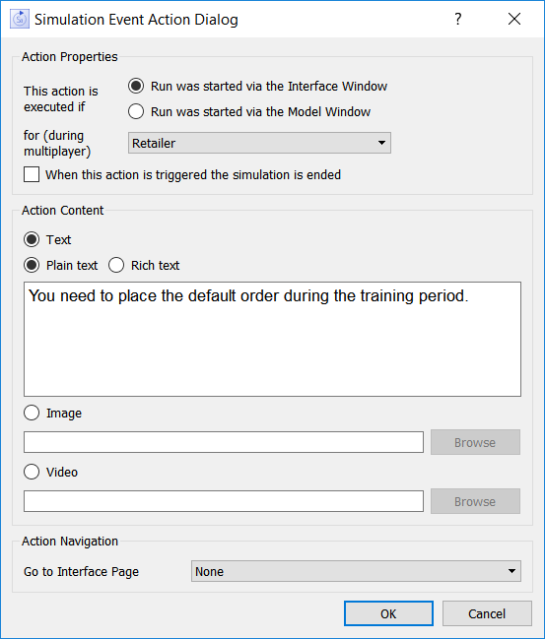545x639 pixels.
Task: Open the Retailer multiplayer dropdown
Action: pos(259,143)
